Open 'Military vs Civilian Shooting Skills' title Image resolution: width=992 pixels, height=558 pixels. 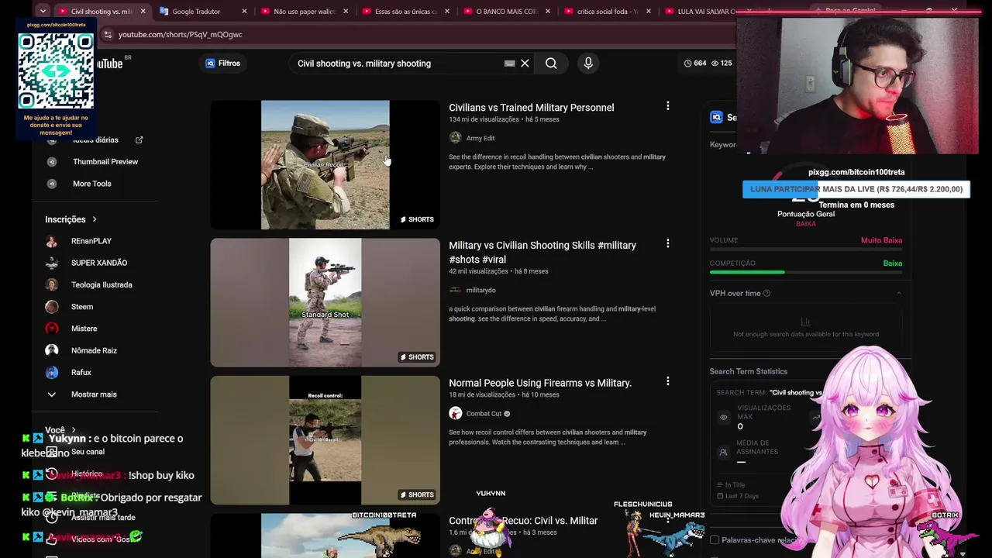tap(542, 253)
